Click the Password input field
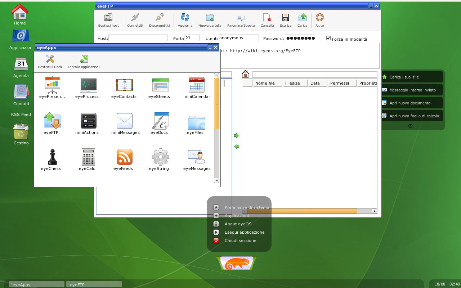Viewport: 461px width, 288px height. [300, 38]
